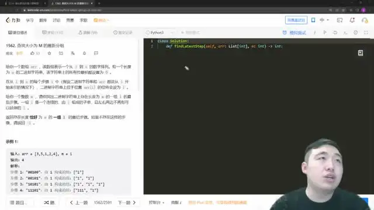Screen dimensions: 374x210
Task: Click the playground terminal icon in header
Action: 340,20
